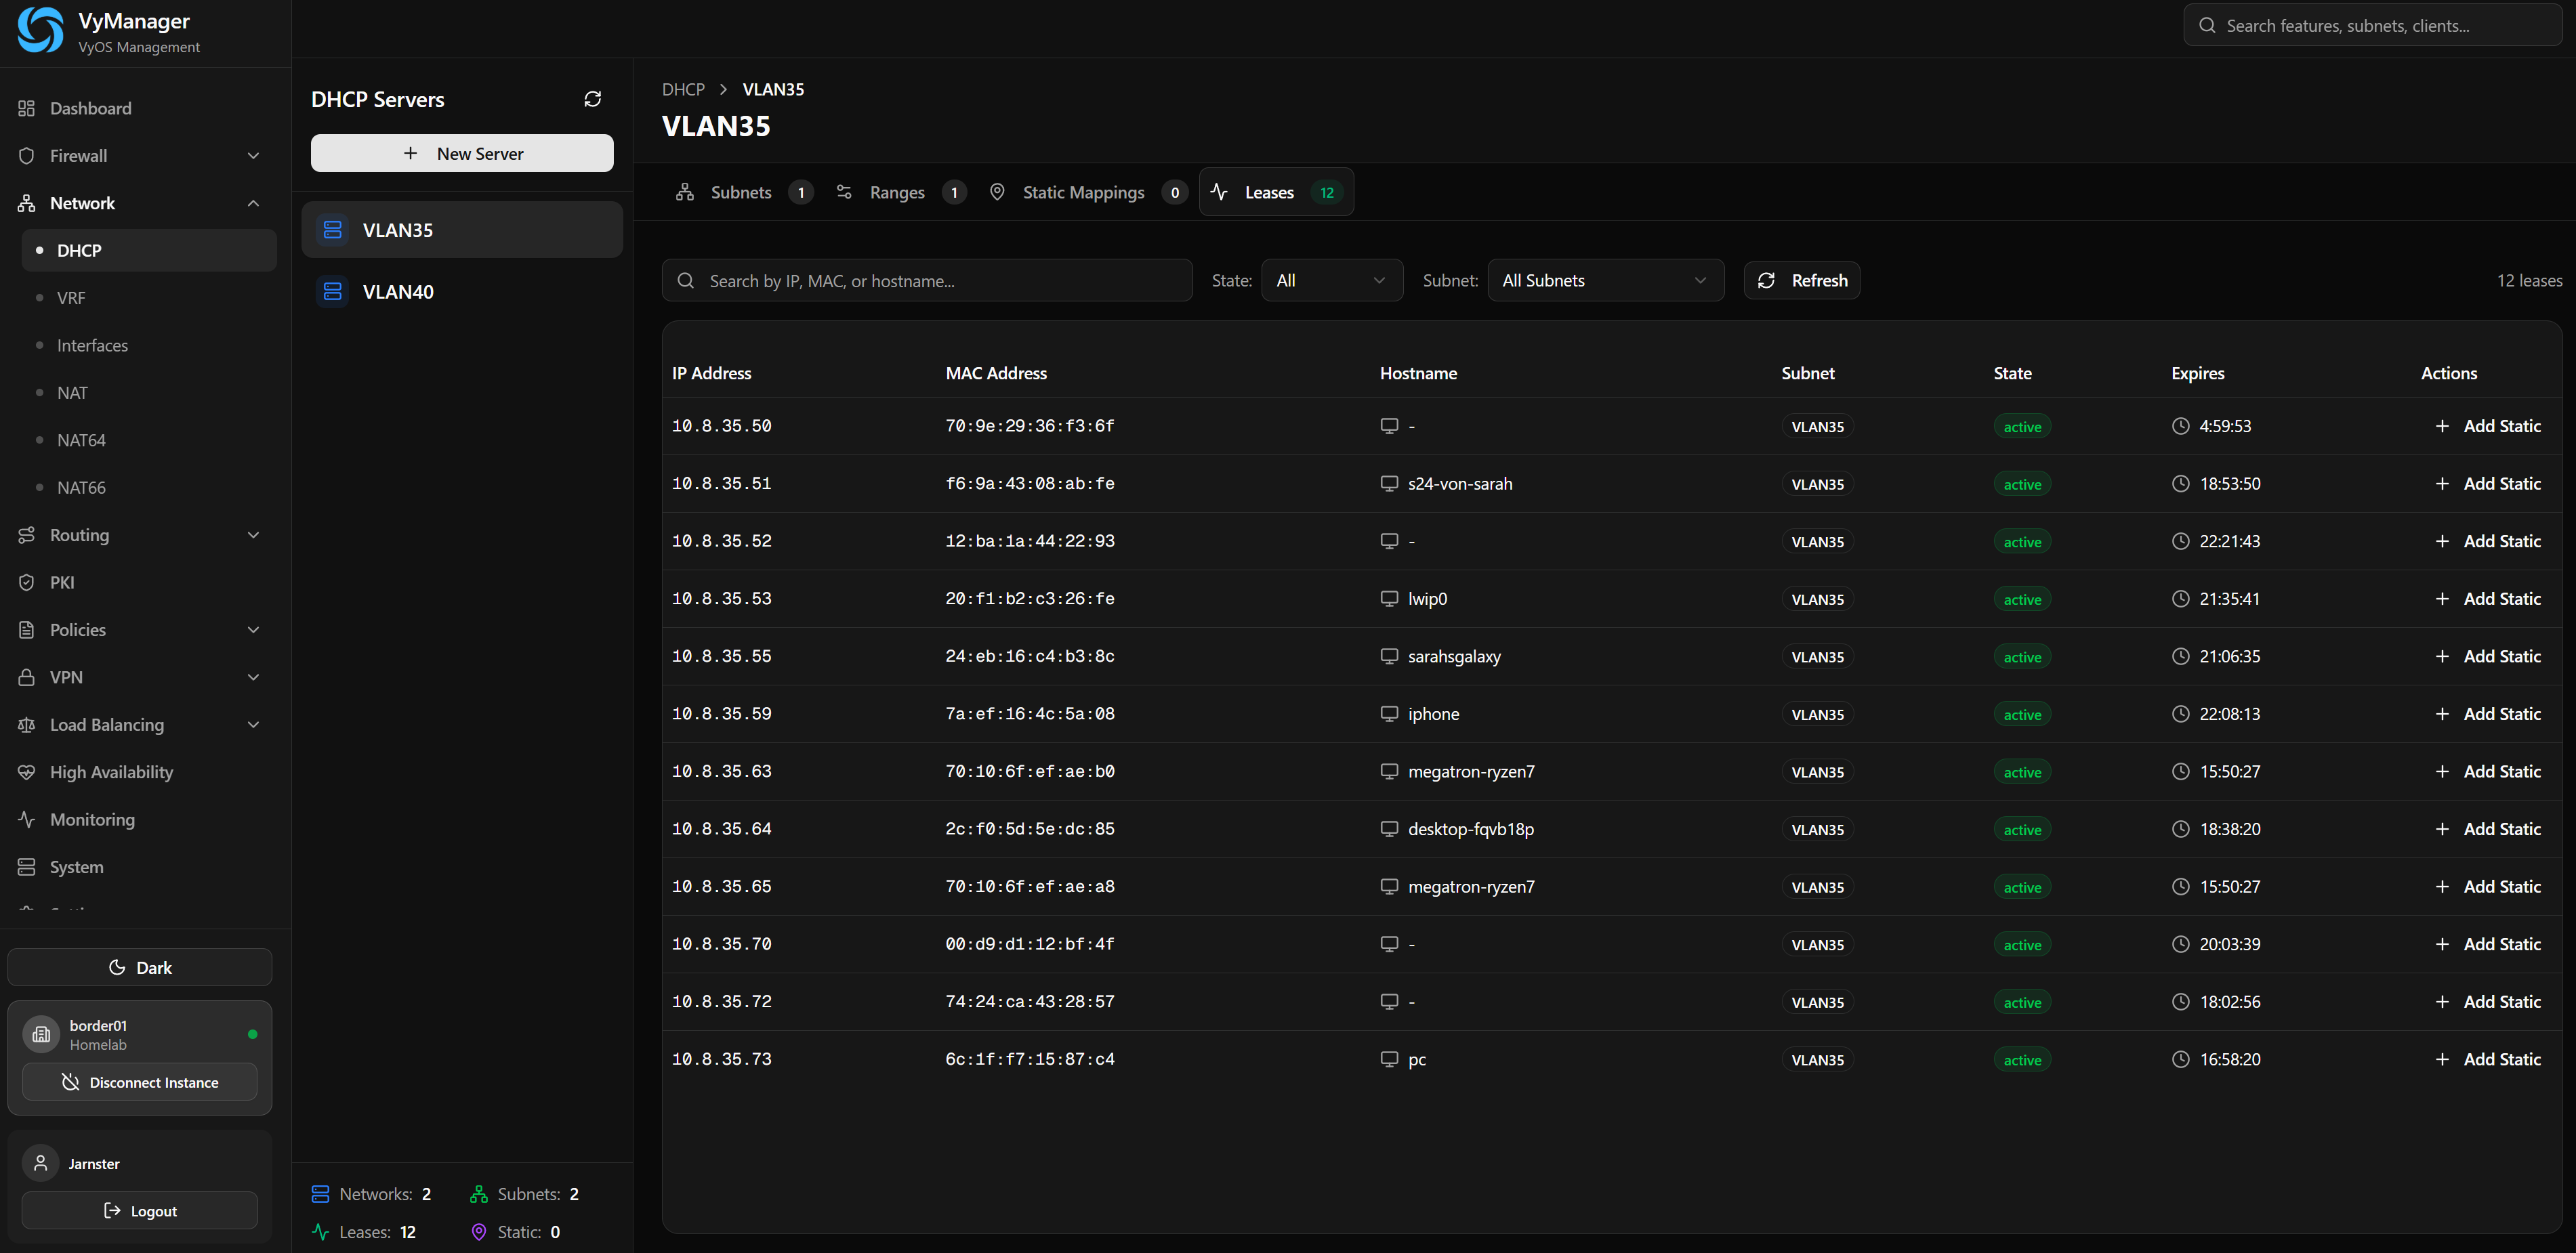
Task: Click the border01 instance icon
Action: tap(41, 1034)
